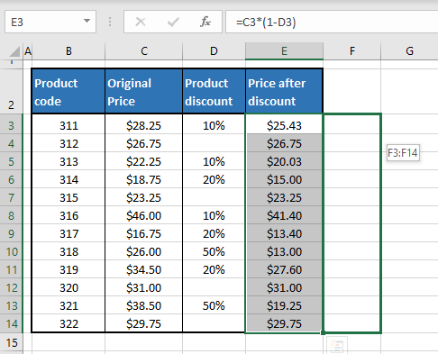
Task: Select row 2 header
Action: click(11, 92)
